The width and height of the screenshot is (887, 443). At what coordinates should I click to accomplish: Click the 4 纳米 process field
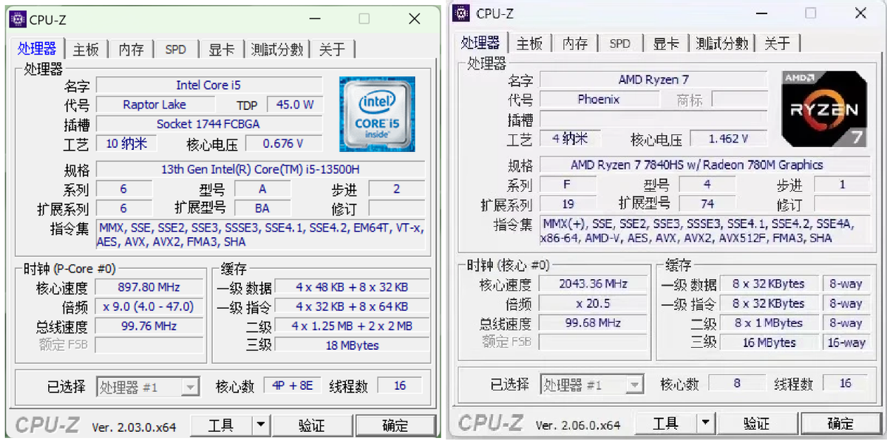[x=570, y=138]
